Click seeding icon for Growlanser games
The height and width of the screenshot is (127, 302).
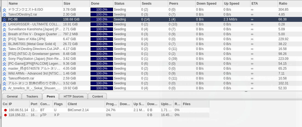coord(4,54)
